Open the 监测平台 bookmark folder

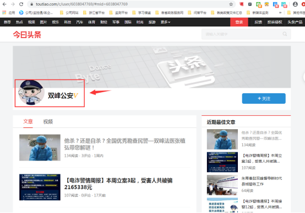(118, 13)
